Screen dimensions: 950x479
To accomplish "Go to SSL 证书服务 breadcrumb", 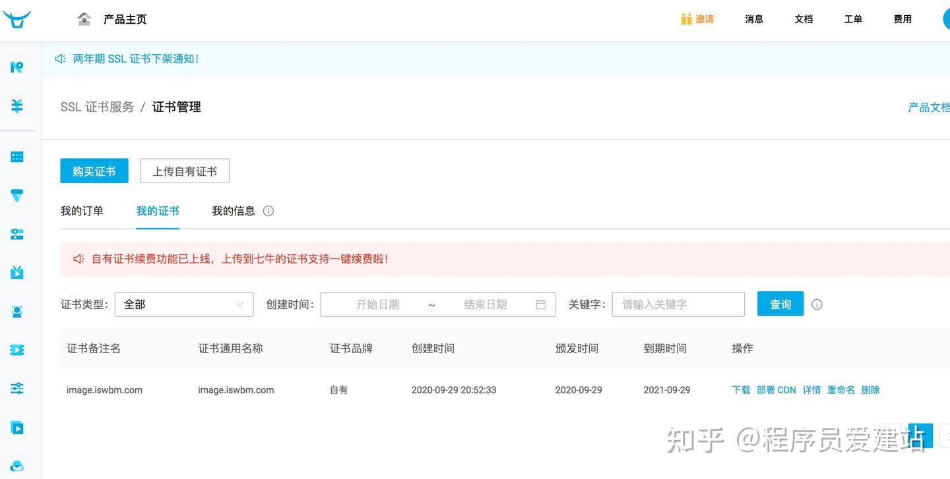I will [97, 107].
